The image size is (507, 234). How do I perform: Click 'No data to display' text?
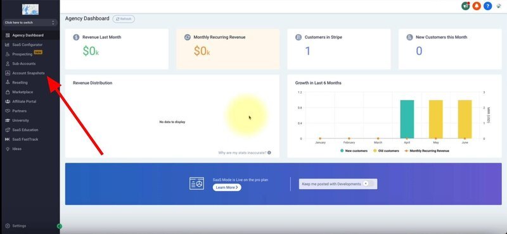pos(172,122)
